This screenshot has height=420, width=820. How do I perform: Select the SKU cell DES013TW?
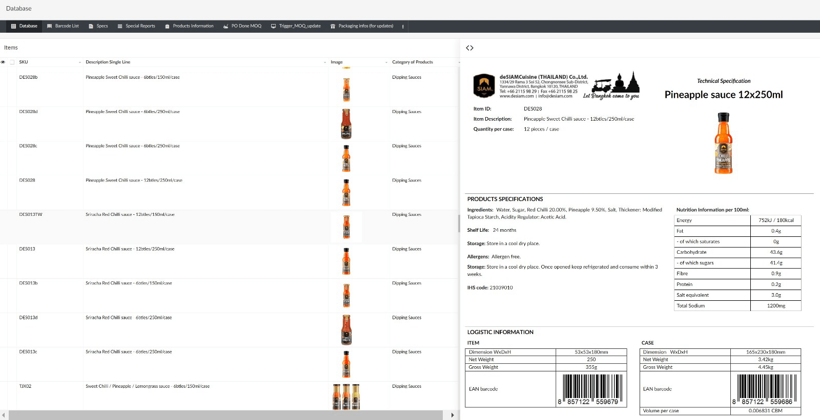(31, 214)
